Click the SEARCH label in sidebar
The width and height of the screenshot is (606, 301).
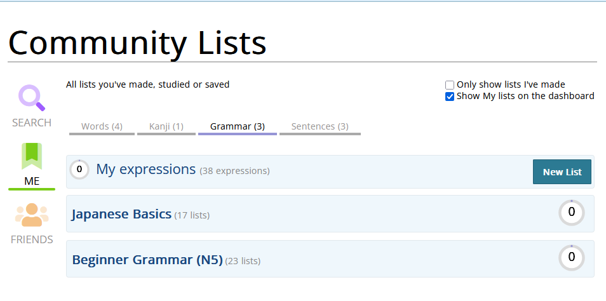tap(31, 123)
